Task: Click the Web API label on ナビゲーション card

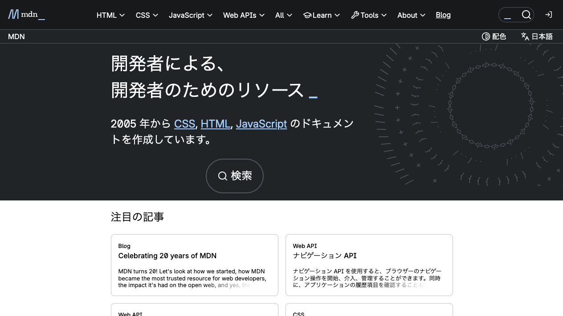Action: pyautogui.click(x=305, y=246)
